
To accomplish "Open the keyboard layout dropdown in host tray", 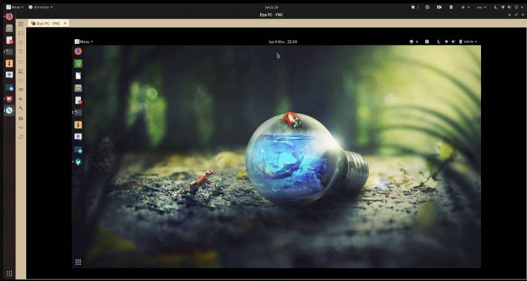I will tap(482, 7).
